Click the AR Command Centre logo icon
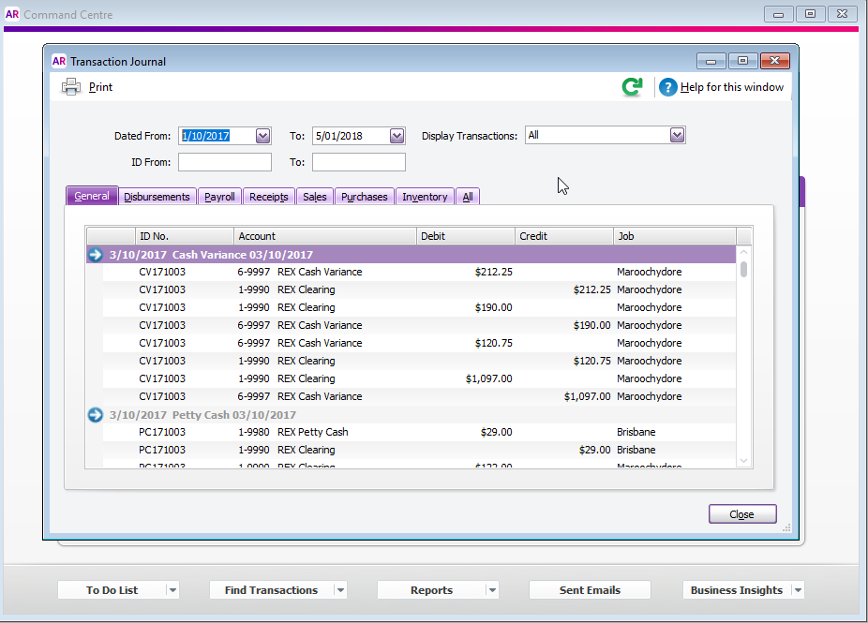The width and height of the screenshot is (868, 623). [x=12, y=14]
